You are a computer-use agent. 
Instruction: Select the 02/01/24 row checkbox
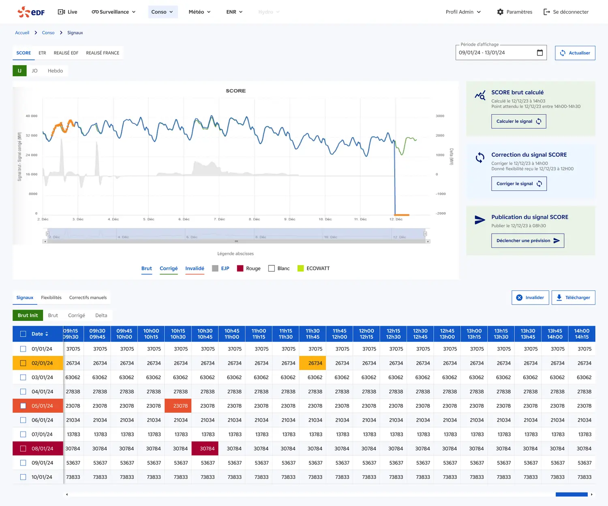click(23, 363)
